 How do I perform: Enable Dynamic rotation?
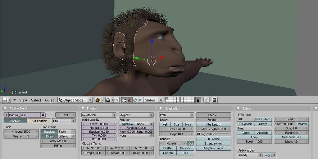pos(127,124)
